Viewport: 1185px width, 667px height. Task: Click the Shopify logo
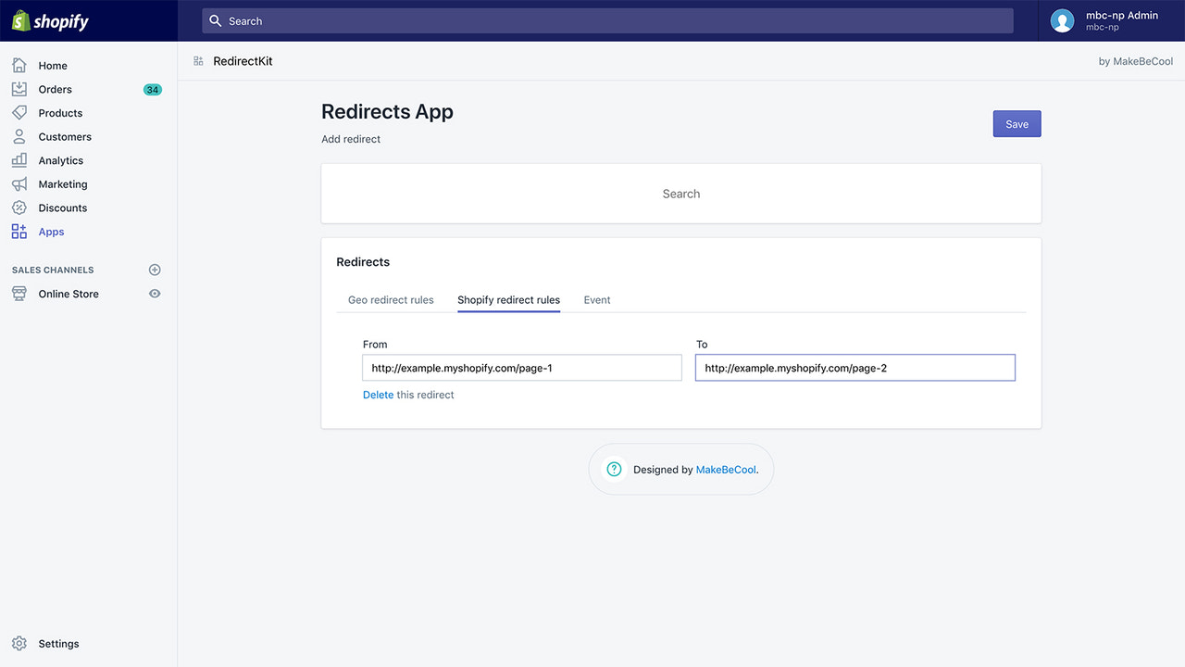[x=50, y=19]
